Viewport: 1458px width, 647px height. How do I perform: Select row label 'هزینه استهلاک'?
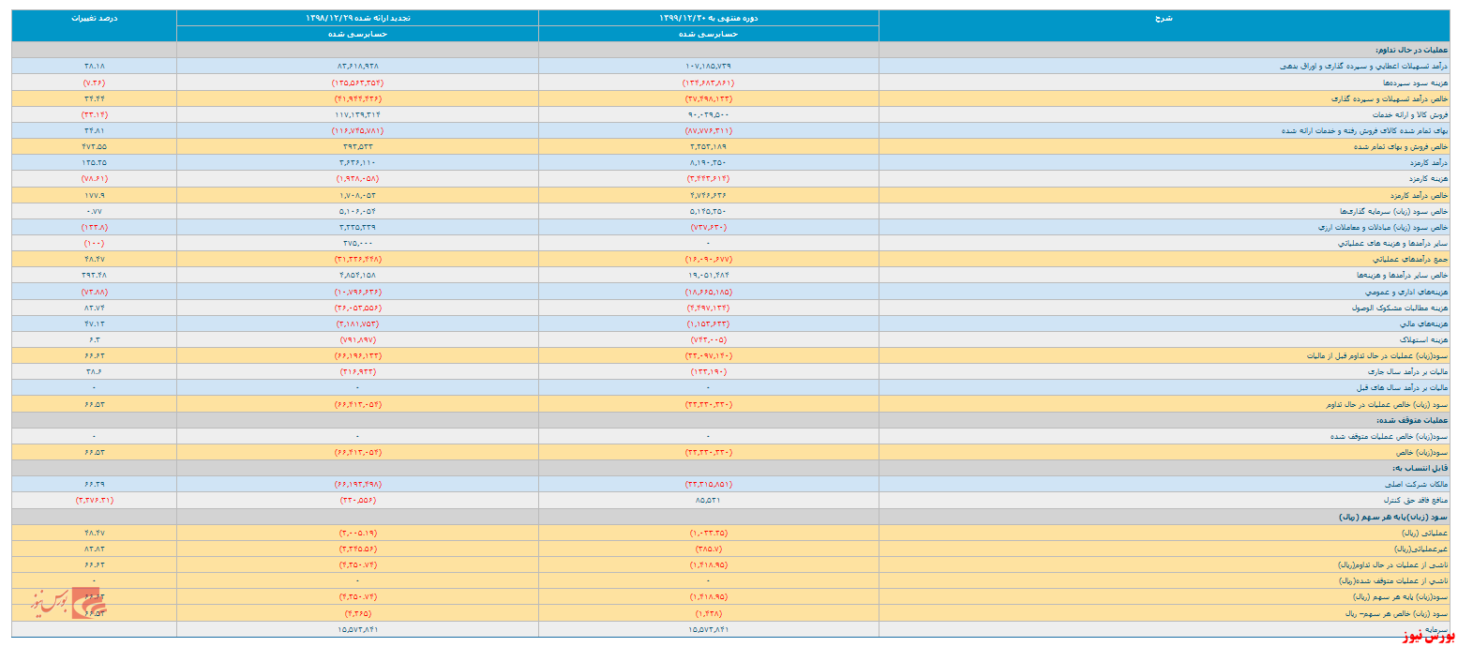tap(1424, 339)
